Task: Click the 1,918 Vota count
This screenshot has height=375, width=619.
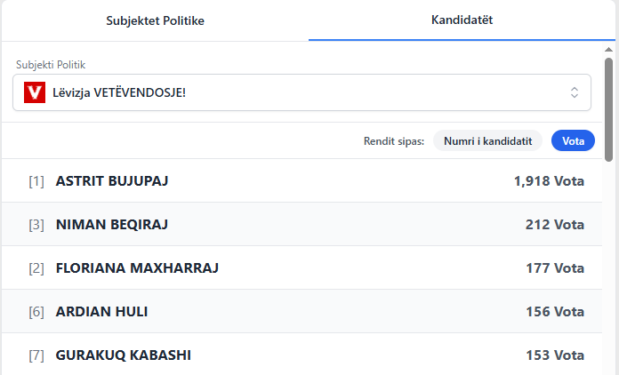Action: [x=549, y=181]
